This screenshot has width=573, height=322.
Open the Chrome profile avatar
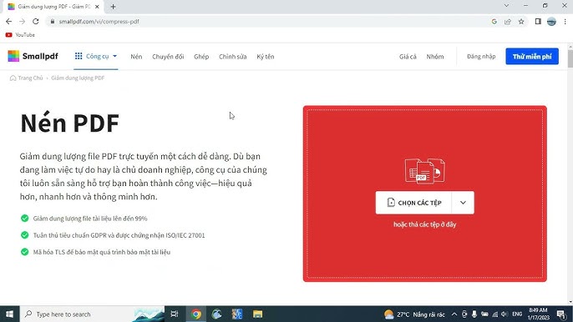click(551, 22)
